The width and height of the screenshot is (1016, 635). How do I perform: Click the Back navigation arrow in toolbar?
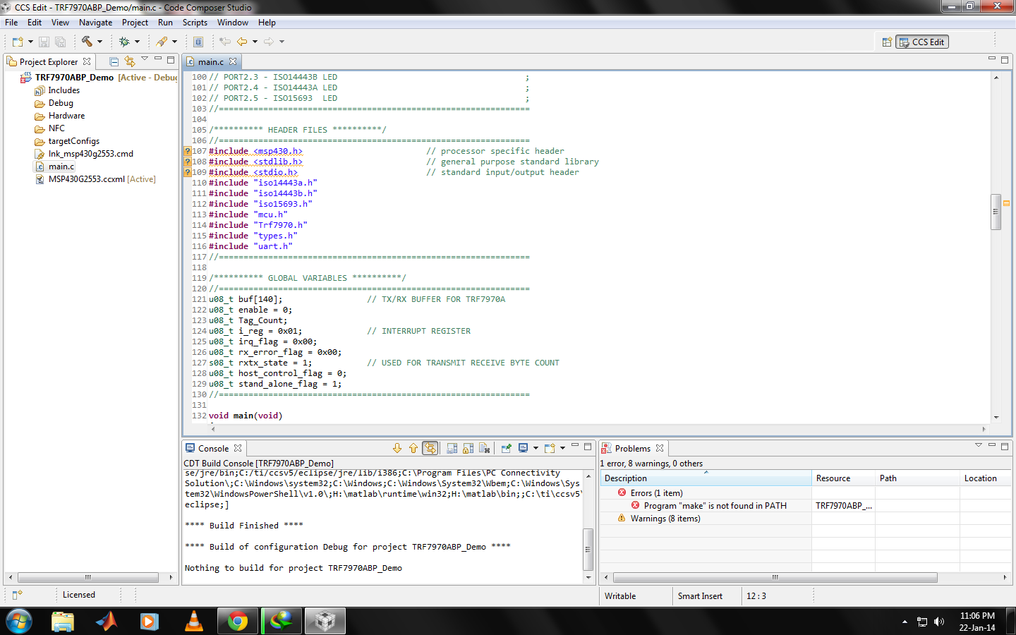click(x=242, y=42)
